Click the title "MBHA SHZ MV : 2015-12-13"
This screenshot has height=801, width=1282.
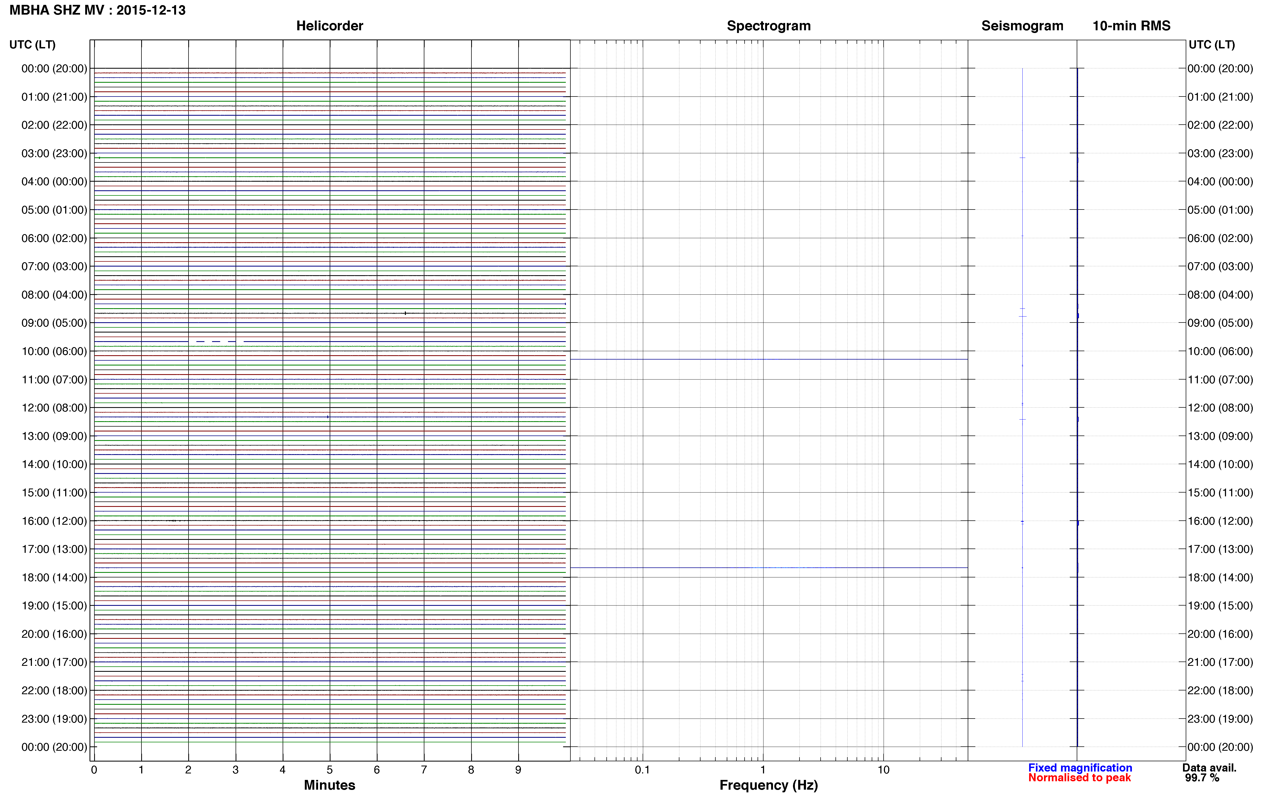(98, 10)
